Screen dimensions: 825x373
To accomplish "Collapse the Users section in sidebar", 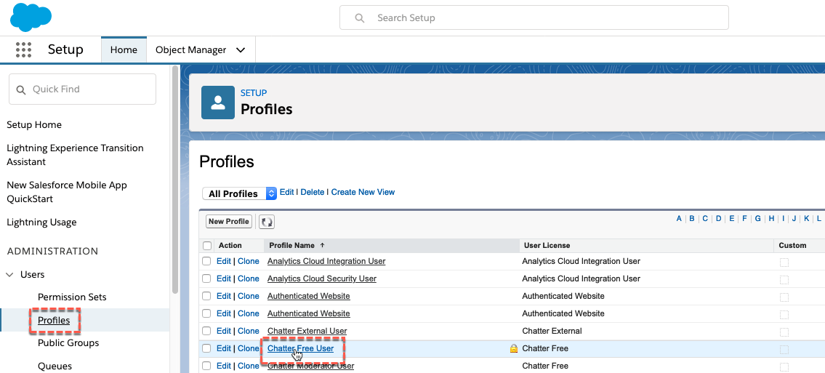I will click(x=9, y=275).
